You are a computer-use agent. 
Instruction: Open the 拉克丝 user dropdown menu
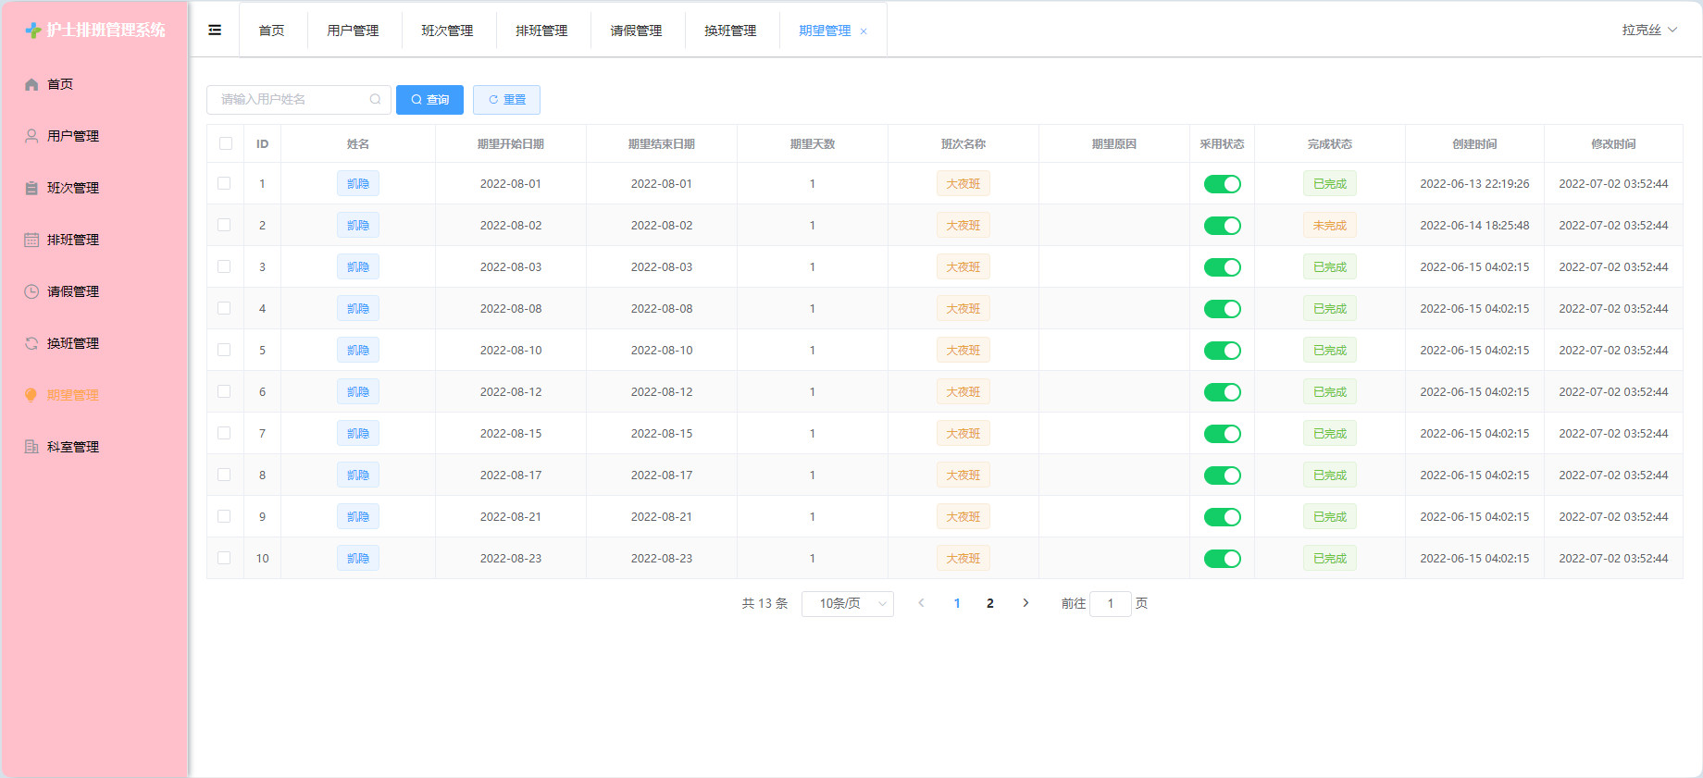1649,31
